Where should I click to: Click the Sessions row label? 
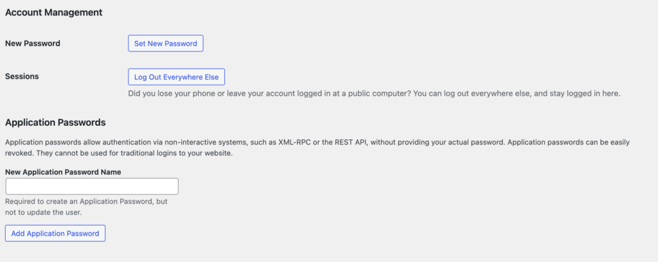(22, 76)
